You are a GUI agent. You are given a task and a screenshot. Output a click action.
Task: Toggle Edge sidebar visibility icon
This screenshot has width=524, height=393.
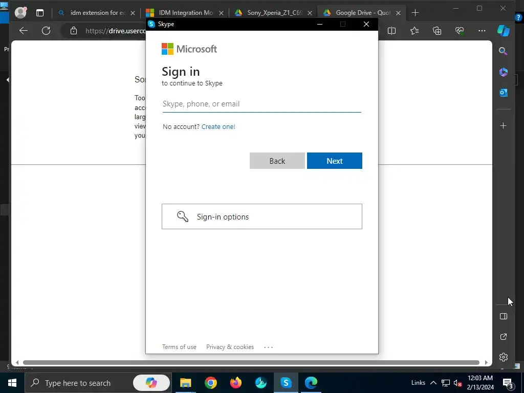click(504, 316)
